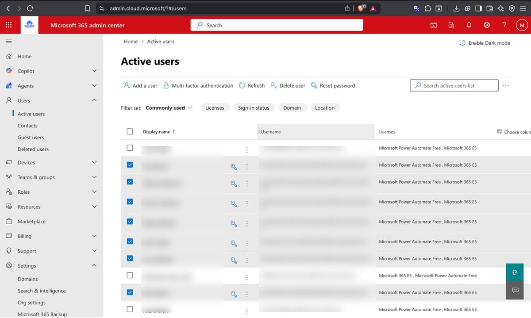The width and height of the screenshot is (531, 318).
Task: Click the Brave Shields lion icon
Action: (361, 8)
